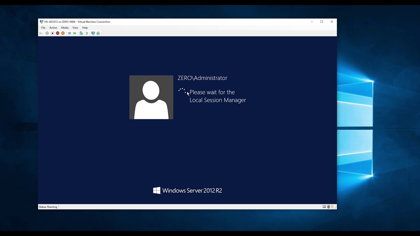420x236 pixels.
Task: Open the View menu
Action: pos(75,28)
